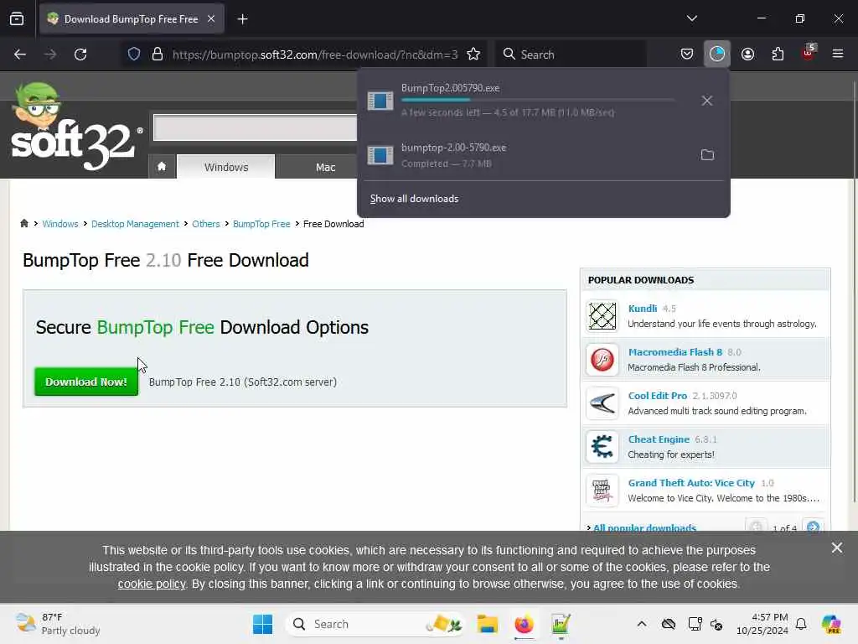
Task: Open All popular downloads link
Action: click(x=644, y=527)
